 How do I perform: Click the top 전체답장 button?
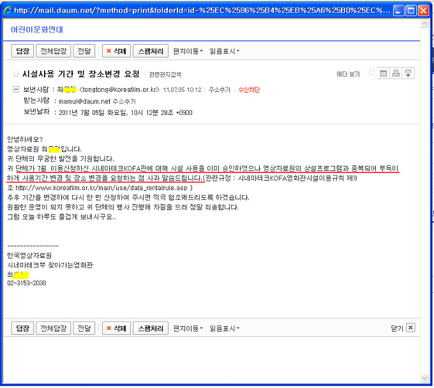[x=54, y=51]
